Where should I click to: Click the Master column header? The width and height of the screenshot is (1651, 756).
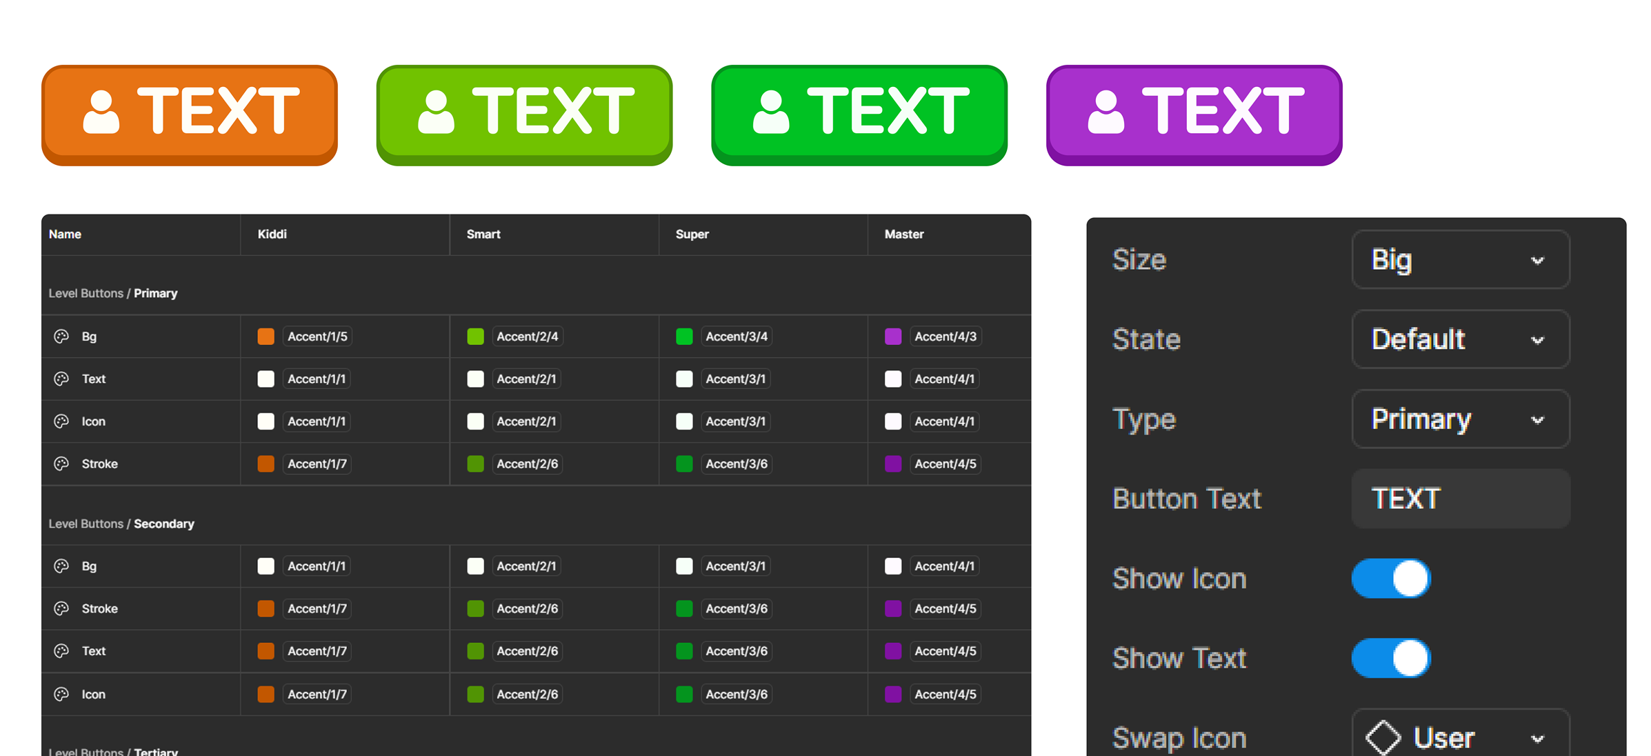click(x=903, y=235)
